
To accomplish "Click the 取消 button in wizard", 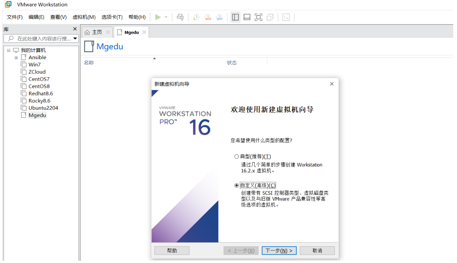I will (317, 250).
